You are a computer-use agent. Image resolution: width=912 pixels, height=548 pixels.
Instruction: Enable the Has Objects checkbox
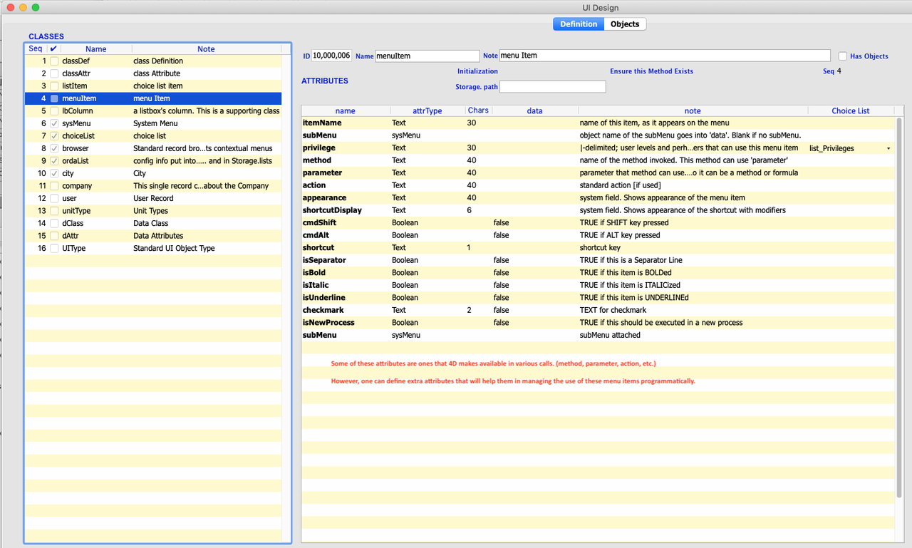(x=842, y=56)
